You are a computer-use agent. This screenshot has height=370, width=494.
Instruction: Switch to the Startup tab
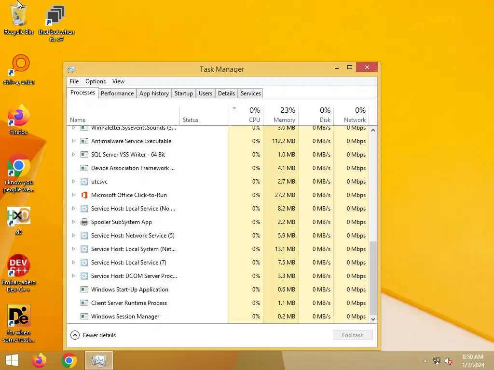[x=184, y=93]
